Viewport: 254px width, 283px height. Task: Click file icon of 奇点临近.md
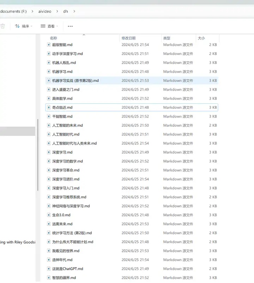[x=49, y=107]
